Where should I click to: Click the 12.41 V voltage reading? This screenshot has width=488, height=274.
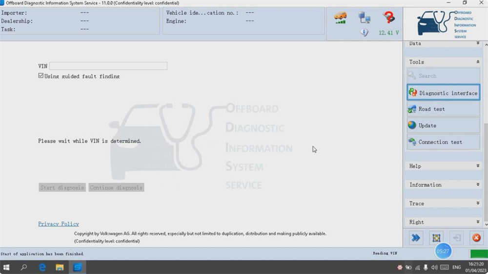(x=389, y=33)
